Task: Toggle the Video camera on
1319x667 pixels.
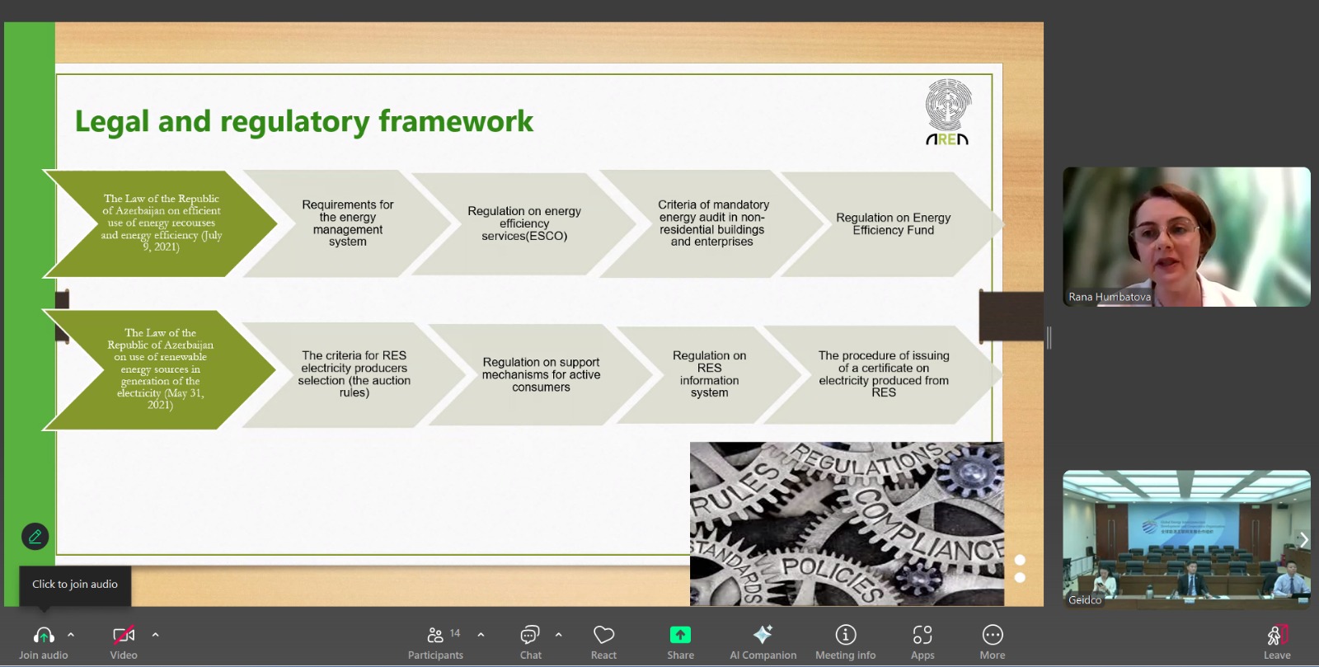Action: coord(124,636)
